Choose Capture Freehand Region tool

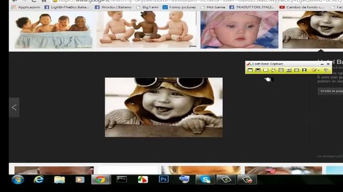point(273,70)
